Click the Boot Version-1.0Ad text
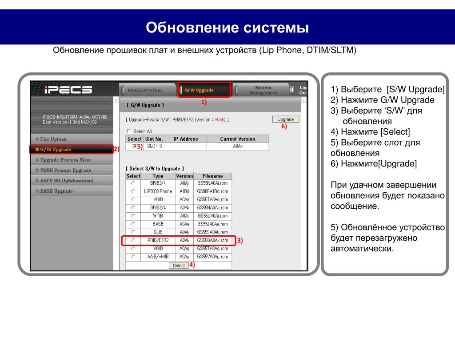The width and height of the screenshot is (455, 341). click(x=70, y=123)
